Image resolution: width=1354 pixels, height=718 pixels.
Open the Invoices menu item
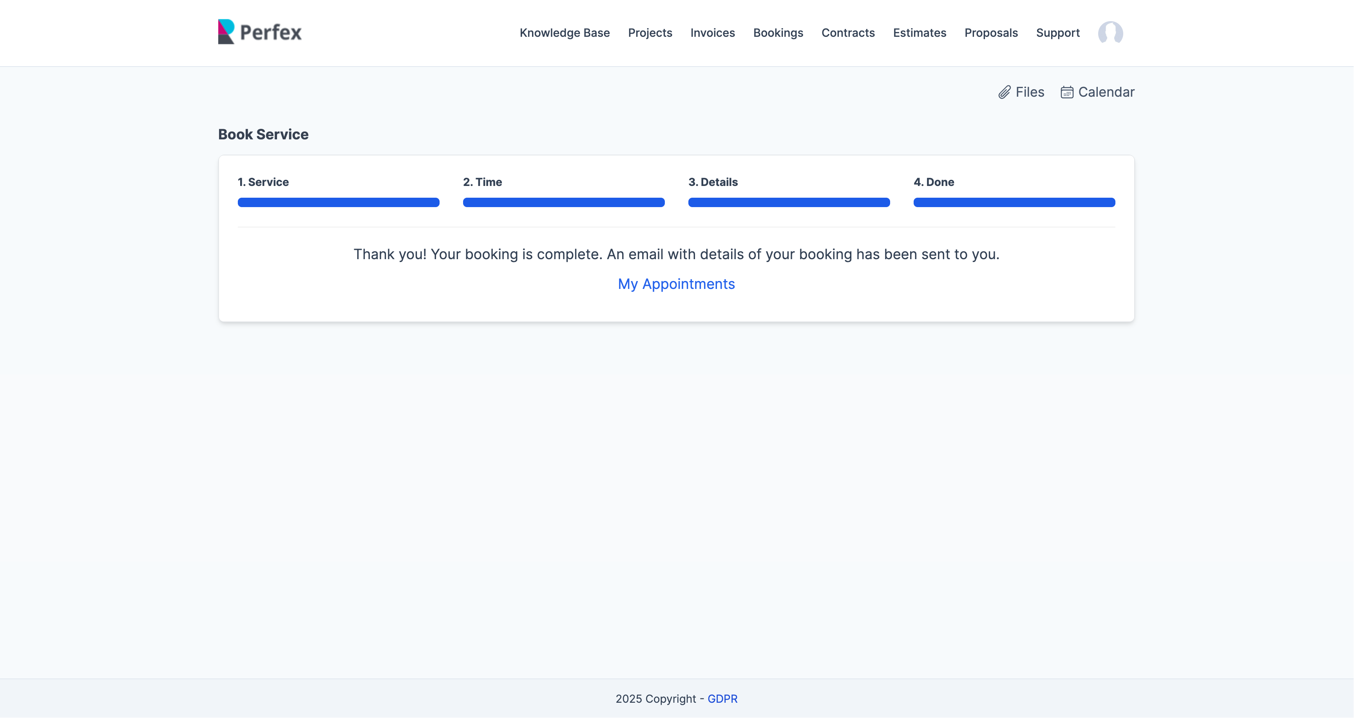coord(712,32)
